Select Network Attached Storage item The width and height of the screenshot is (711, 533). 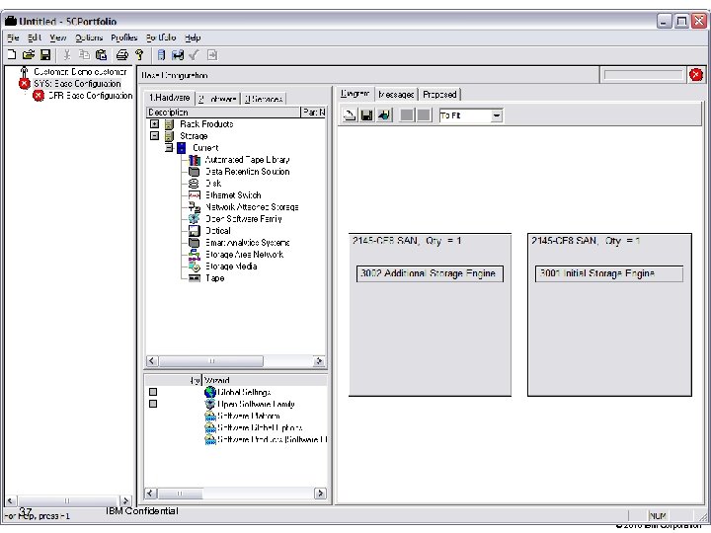click(x=252, y=206)
